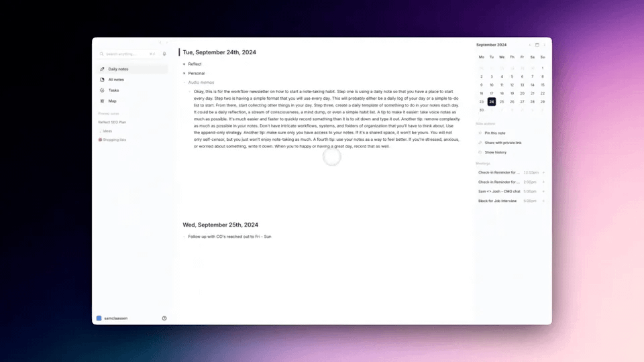Collapse the Audio memos bullet

coord(184,82)
